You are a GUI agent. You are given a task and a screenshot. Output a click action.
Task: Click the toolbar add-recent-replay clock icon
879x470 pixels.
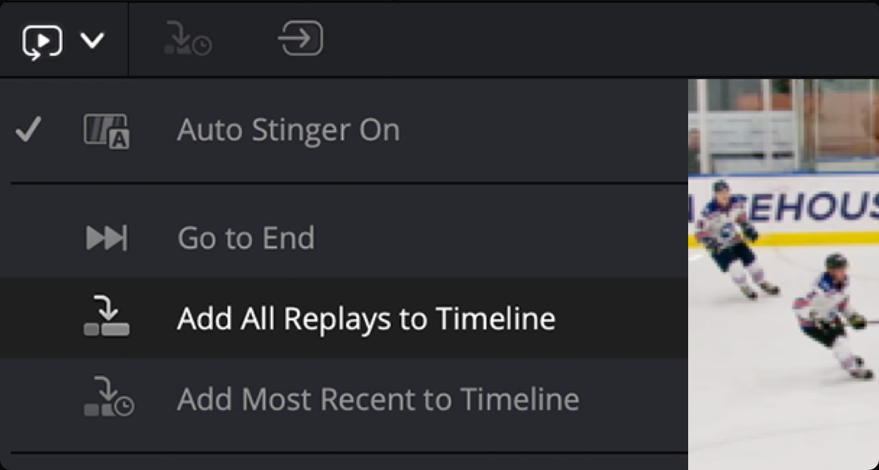coord(187,39)
